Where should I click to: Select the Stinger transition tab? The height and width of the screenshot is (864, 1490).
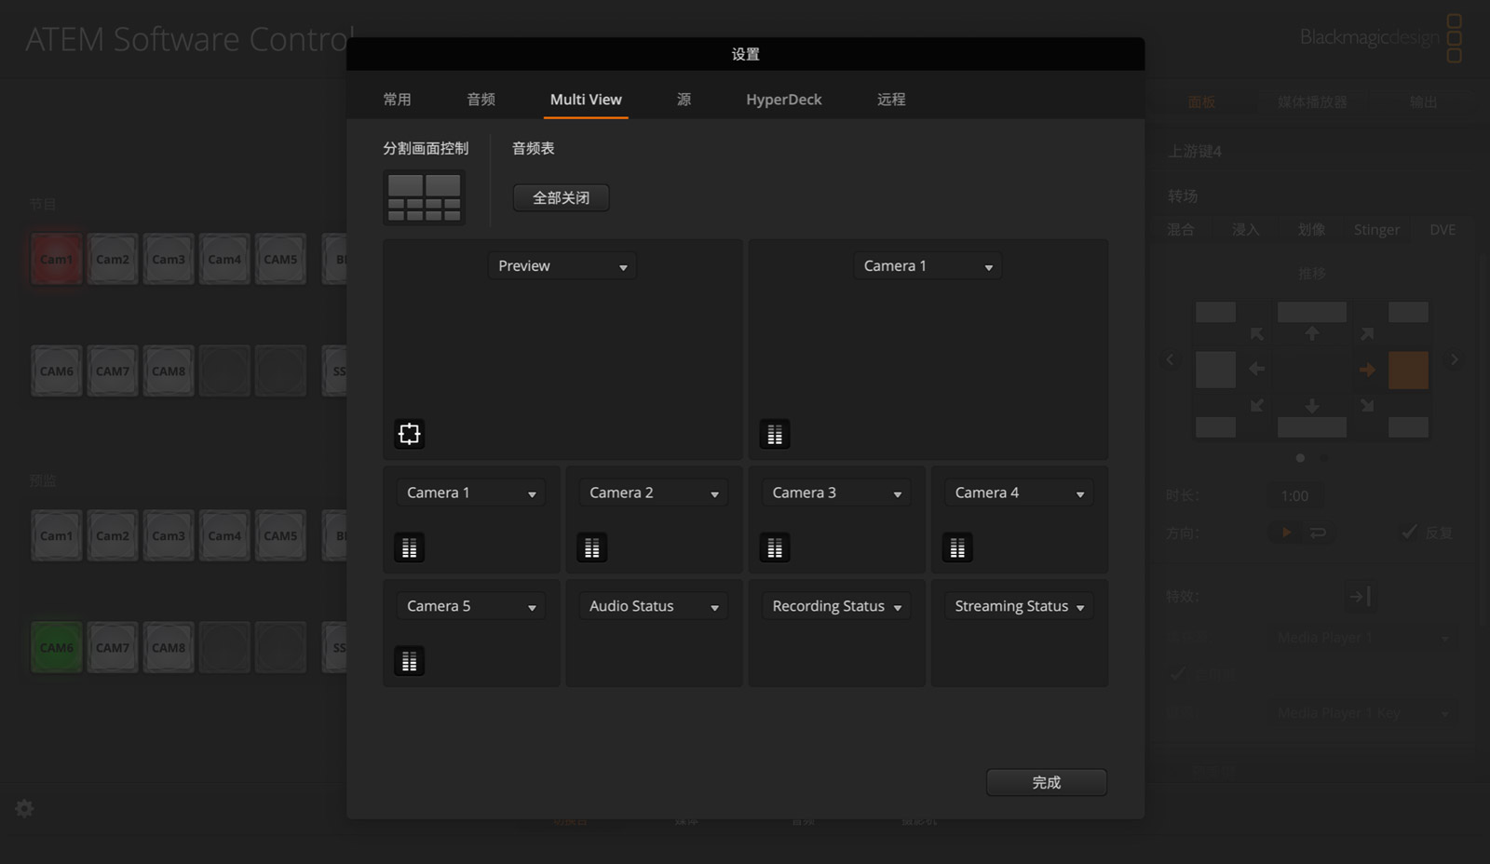click(1376, 230)
